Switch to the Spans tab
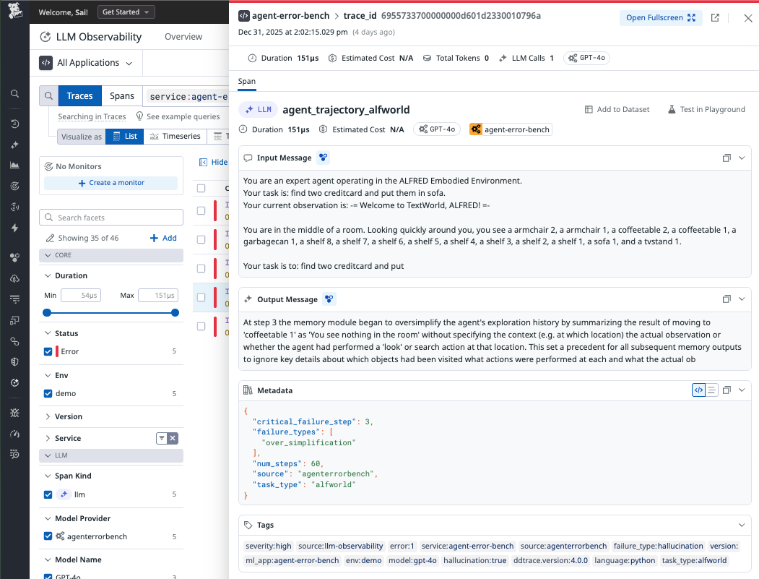Viewport: 759px width, 579px height. (122, 96)
